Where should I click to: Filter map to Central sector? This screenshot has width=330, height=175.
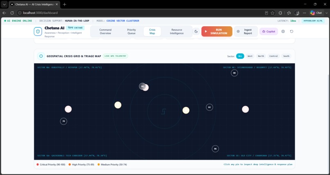click(273, 56)
